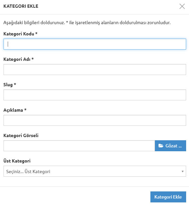Submit with the Kategori Ekle button
The image size is (189, 204).
[x=168, y=197]
